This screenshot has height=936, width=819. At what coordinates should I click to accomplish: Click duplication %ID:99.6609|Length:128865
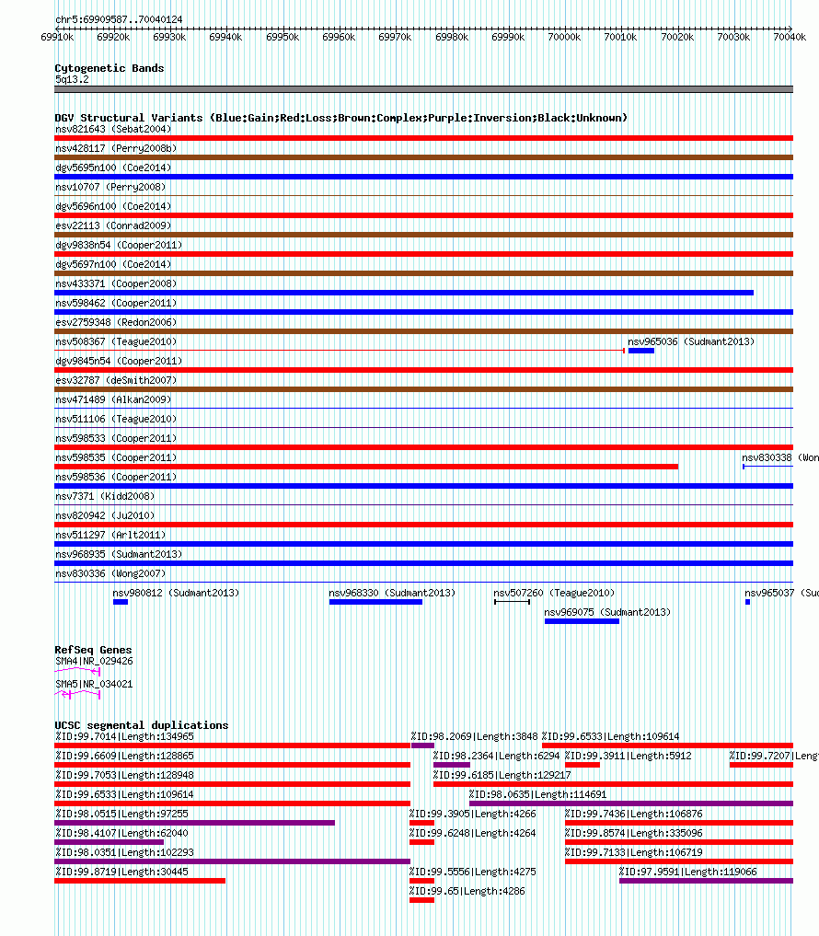tap(232, 765)
